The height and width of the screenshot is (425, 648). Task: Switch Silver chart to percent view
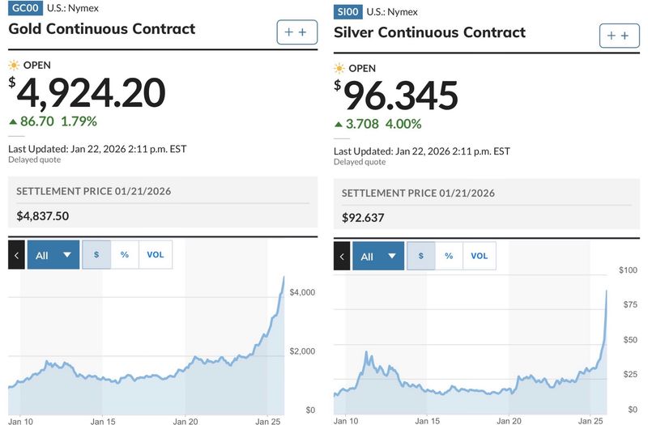tap(449, 256)
